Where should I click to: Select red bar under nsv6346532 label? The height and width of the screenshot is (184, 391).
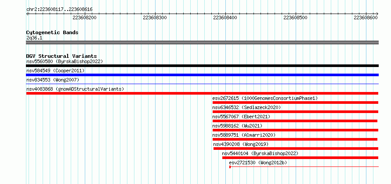pyautogui.click(x=296, y=112)
